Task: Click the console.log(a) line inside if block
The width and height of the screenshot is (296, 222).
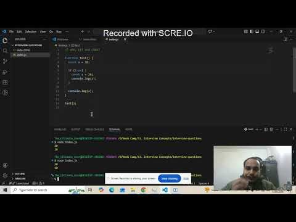Action: pos(84,78)
